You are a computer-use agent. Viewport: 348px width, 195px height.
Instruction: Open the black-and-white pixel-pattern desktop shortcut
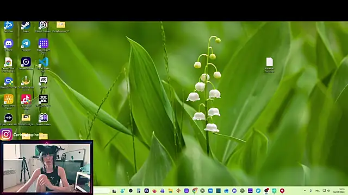[x=43, y=101]
